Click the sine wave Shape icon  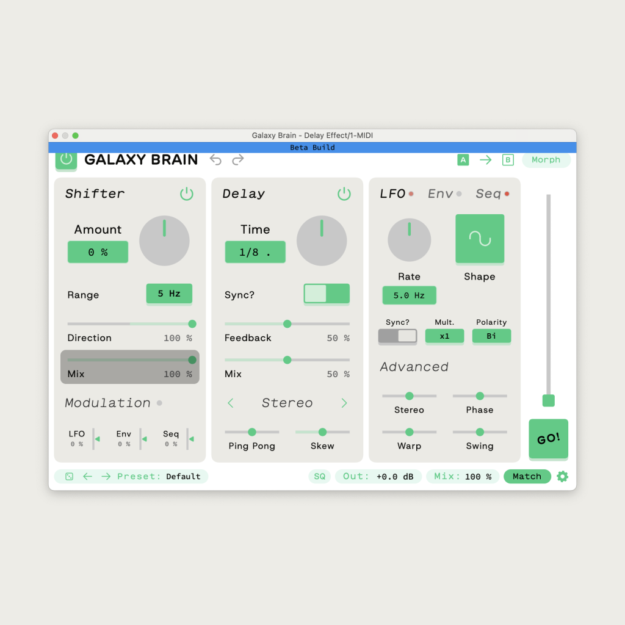(480, 239)
